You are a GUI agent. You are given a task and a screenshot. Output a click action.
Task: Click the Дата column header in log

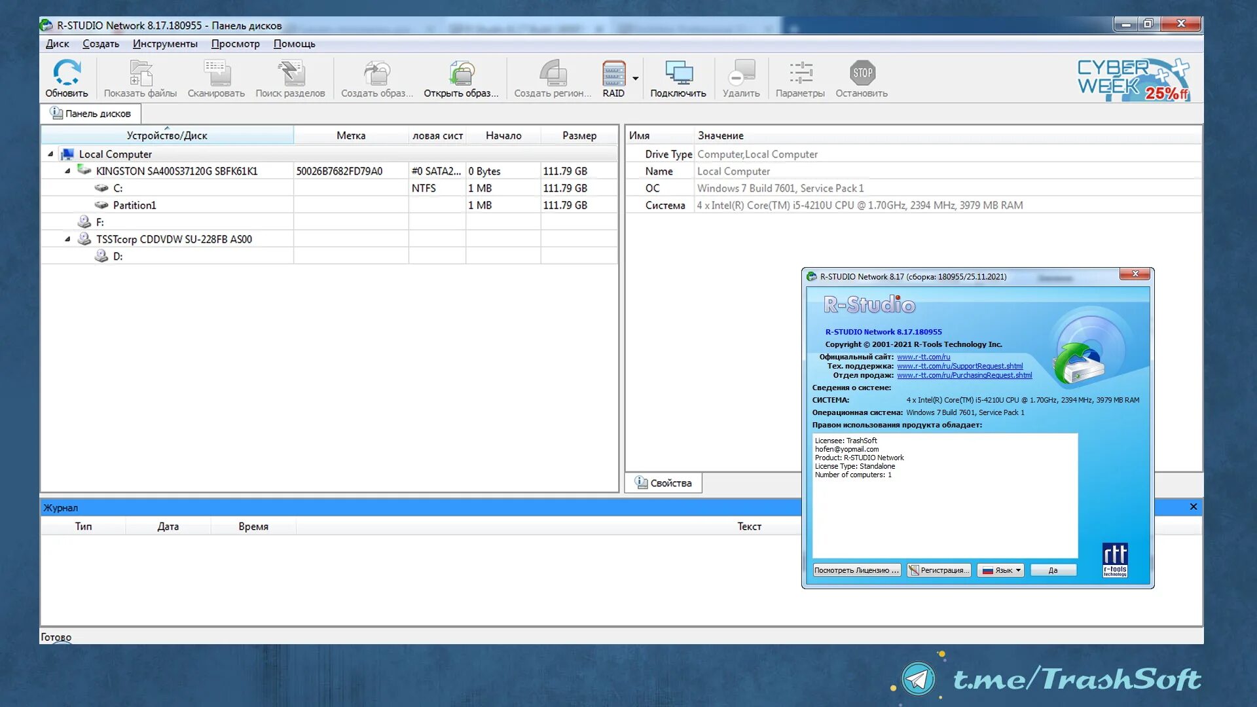(x=168, y=526)
